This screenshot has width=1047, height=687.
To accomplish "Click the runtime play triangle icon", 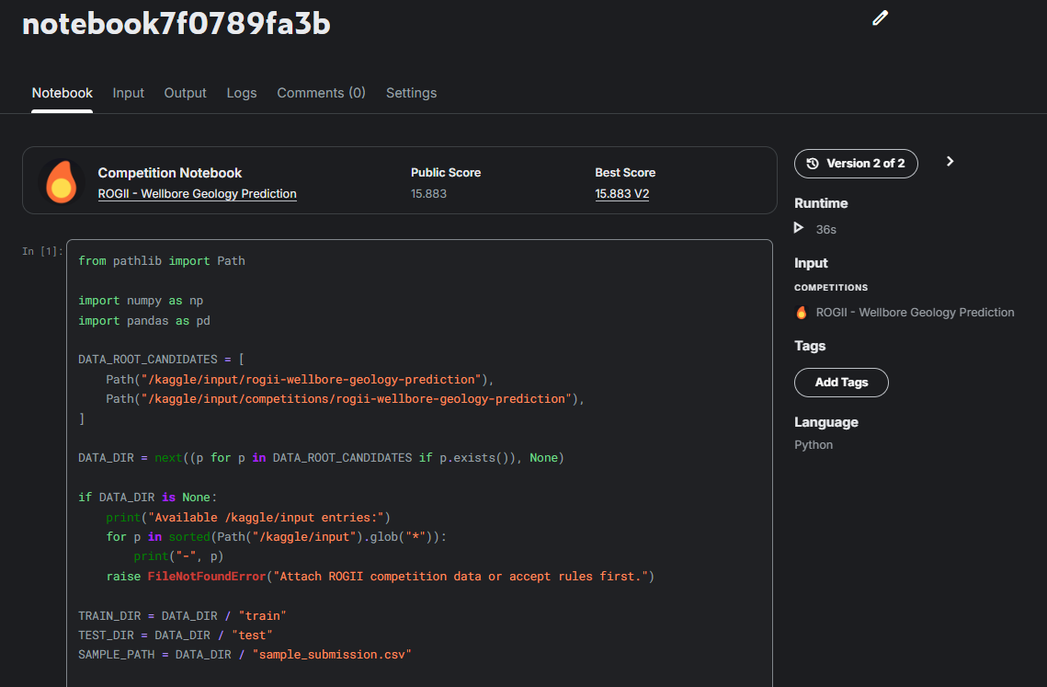I will (799, 229).
